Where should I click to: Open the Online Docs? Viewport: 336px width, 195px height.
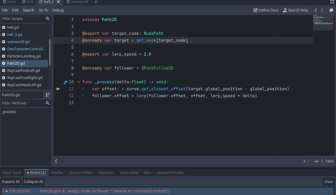[266, 10]
